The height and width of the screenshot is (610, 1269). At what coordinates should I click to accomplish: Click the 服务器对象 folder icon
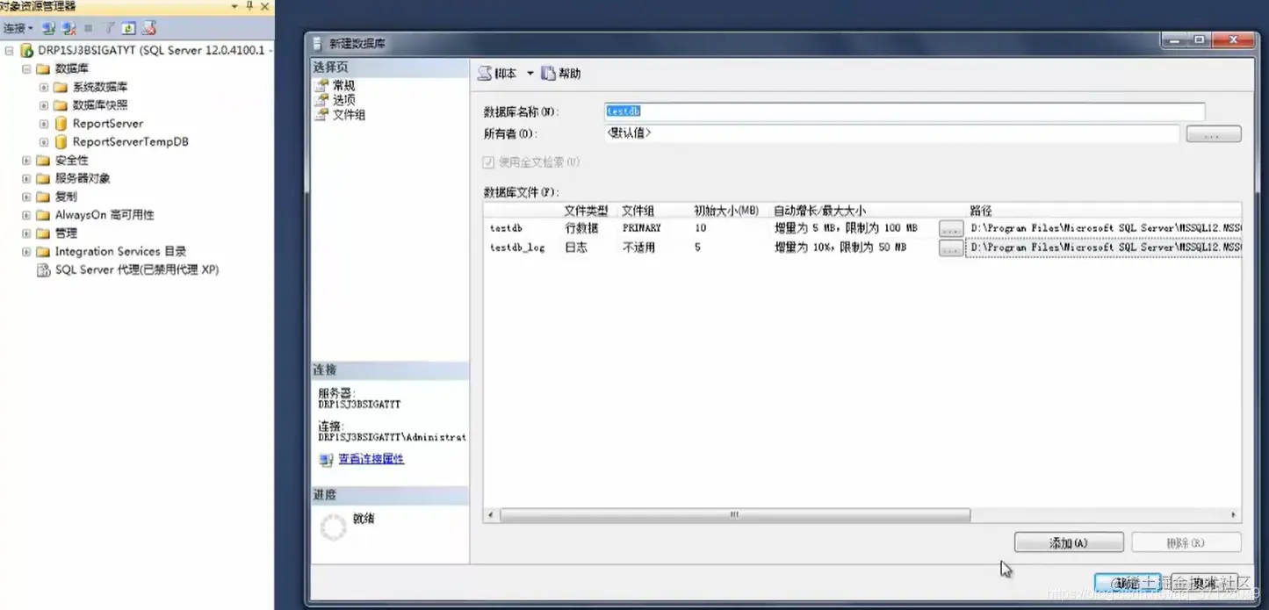(x=43, y=178)
